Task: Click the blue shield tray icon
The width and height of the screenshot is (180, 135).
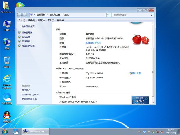Action: [x=145, y=132]
